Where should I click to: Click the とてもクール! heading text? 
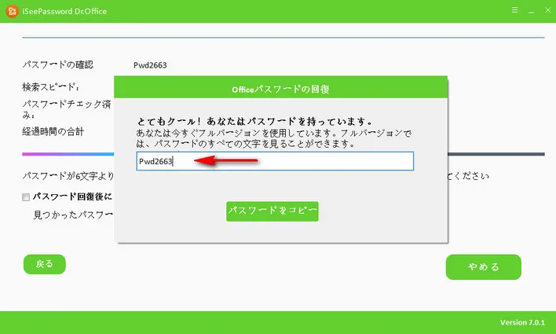[255, 121]
